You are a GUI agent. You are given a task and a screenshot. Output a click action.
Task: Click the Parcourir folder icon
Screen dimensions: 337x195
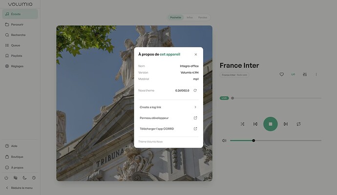click(x=7, y=24)
